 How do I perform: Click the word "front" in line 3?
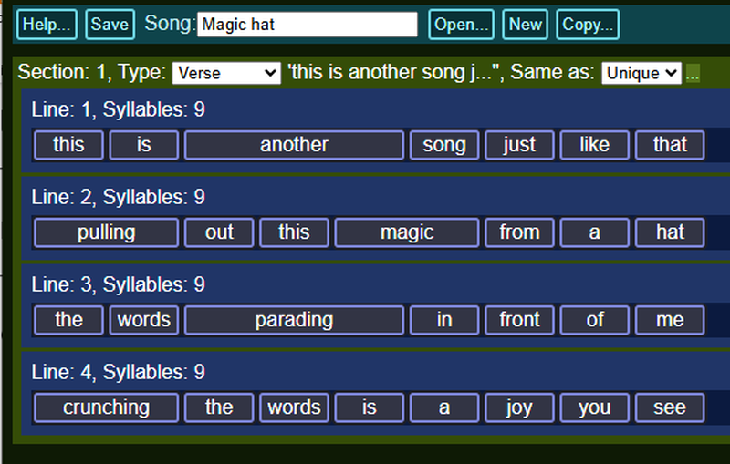[519, 320]
